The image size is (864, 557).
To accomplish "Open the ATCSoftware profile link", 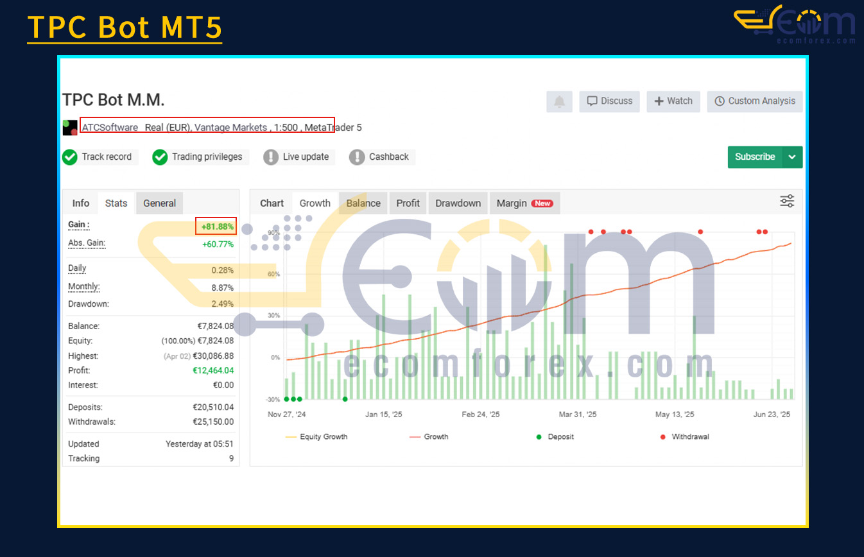I will pyautogui.click(x=110, y=128).
